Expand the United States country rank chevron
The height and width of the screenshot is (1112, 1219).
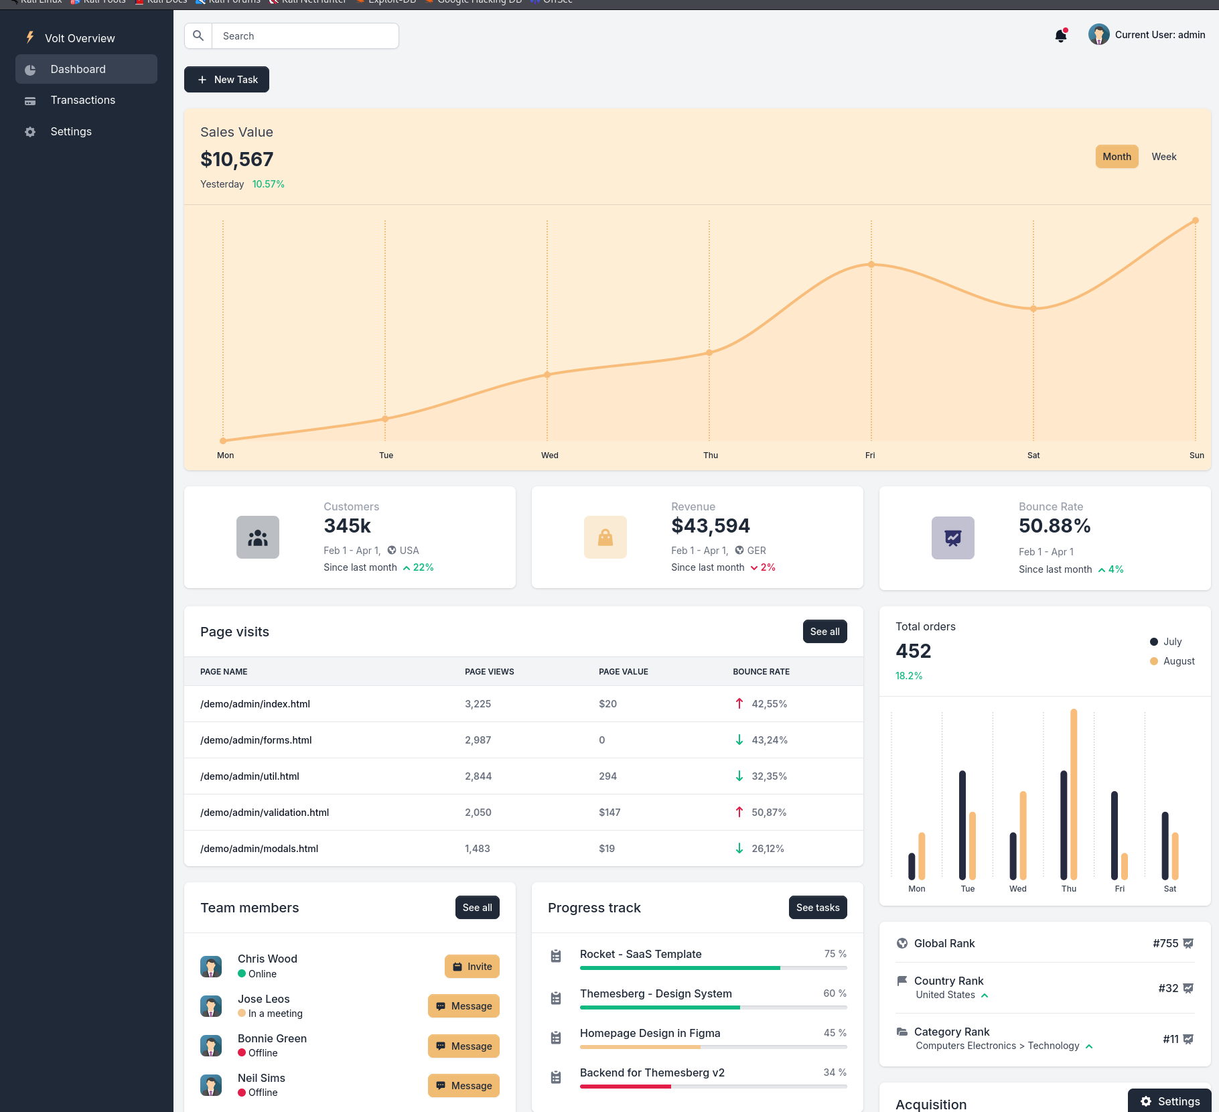pos(985,995)
